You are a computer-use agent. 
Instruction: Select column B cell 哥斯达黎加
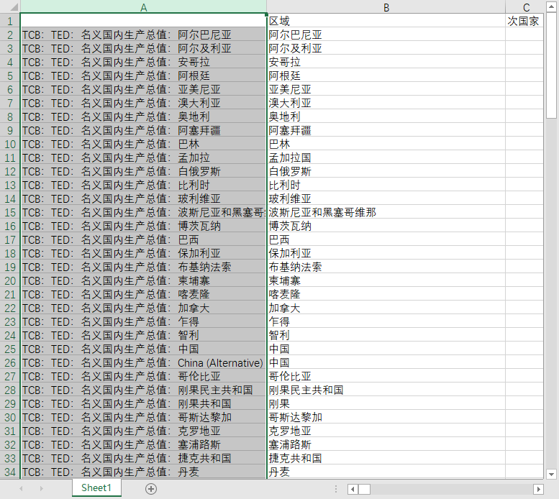pos(386,417)
